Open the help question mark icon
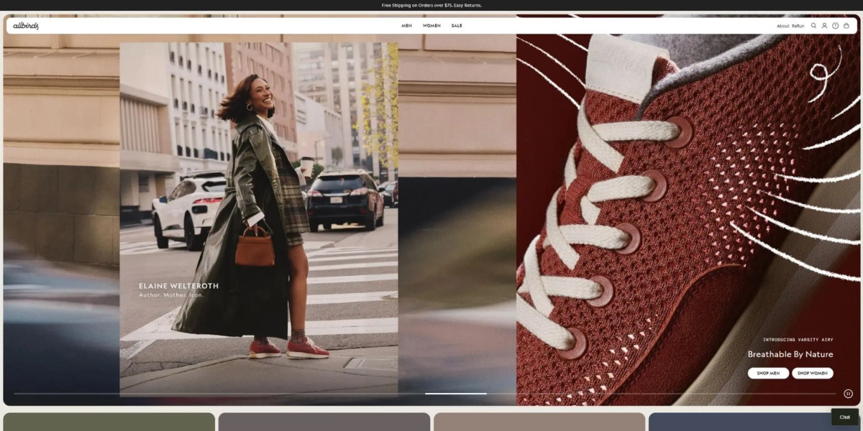 point(835,26)
